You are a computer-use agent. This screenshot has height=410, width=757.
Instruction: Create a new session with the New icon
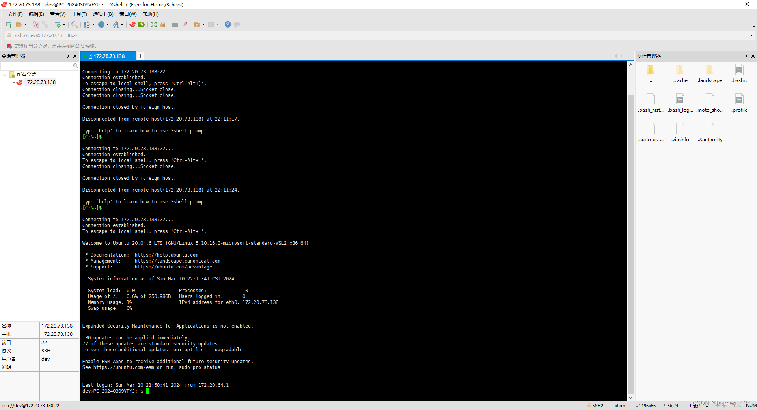(8, 24)
